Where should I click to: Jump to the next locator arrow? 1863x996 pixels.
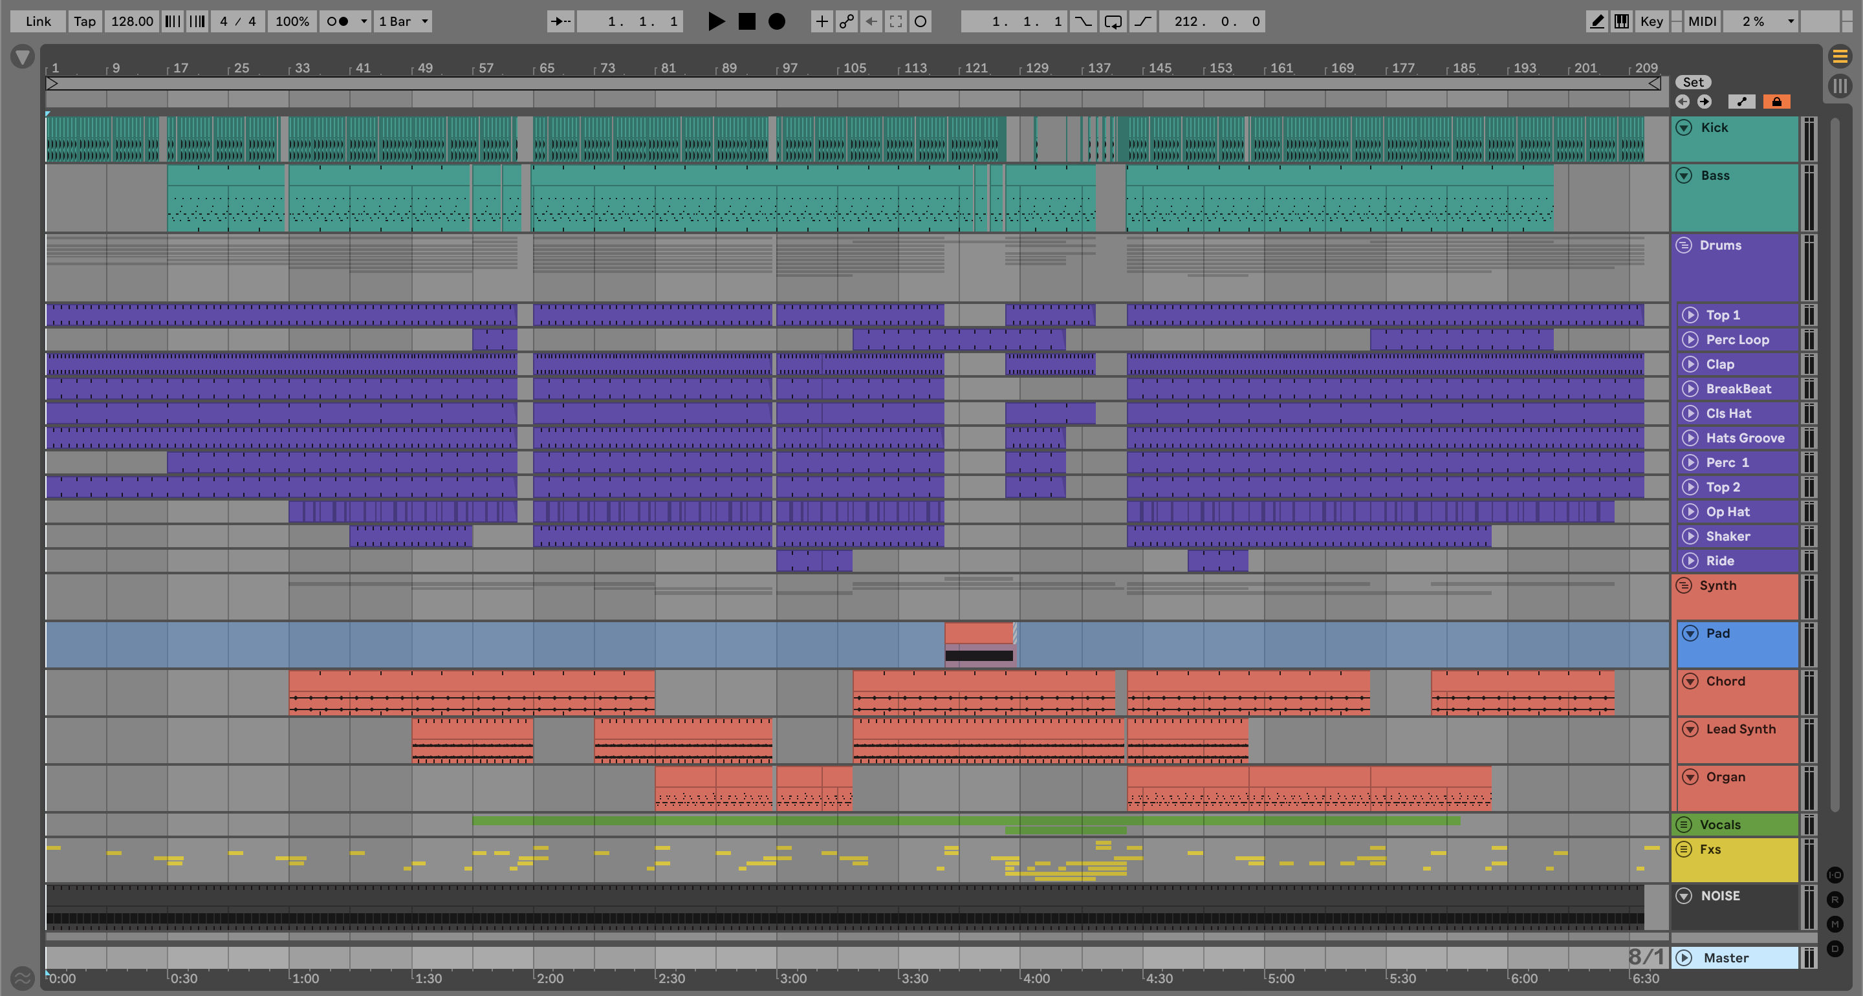tap(1705, 102)
